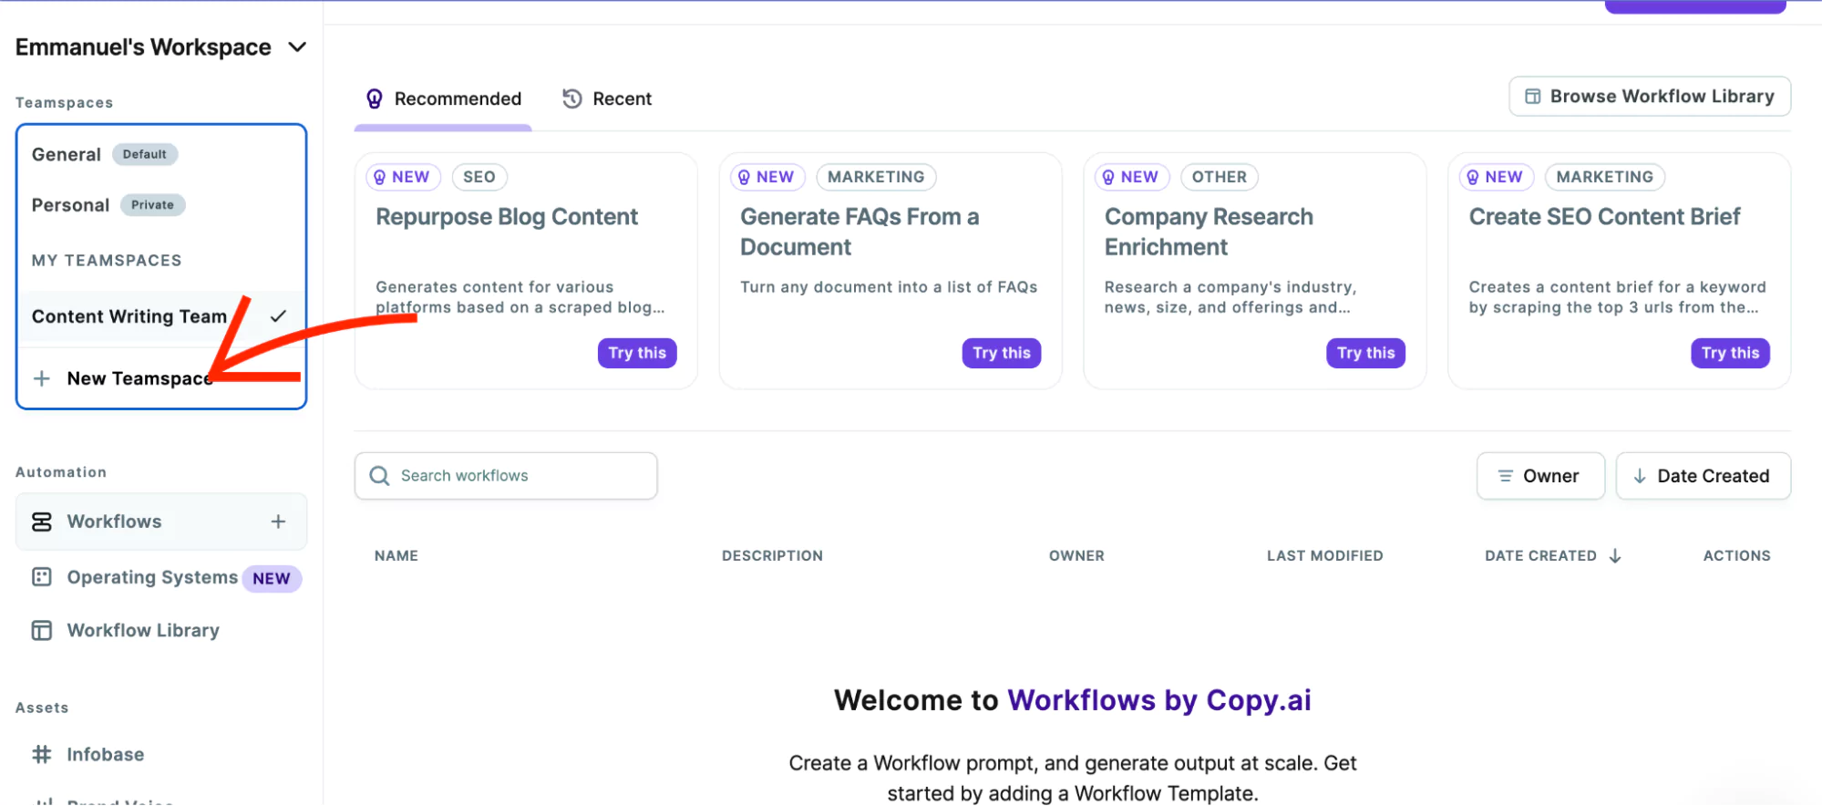Click the Operating Systems icon
The image size is (1822, 806).
coord(42,577)
